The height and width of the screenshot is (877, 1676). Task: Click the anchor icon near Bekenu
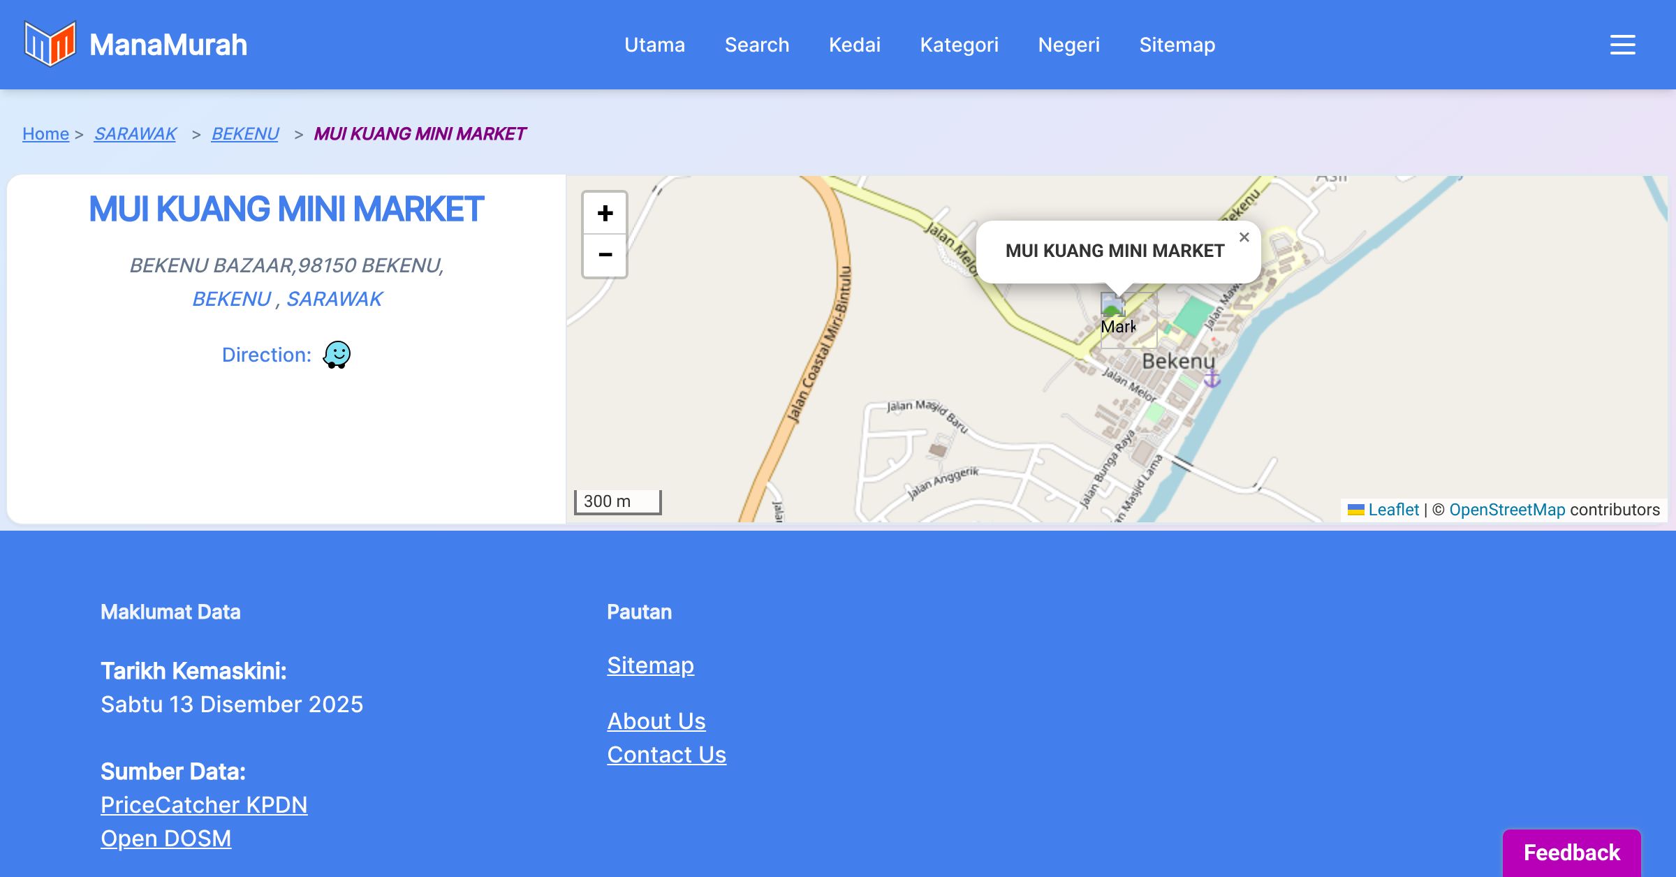click(x=1212, y=378)
